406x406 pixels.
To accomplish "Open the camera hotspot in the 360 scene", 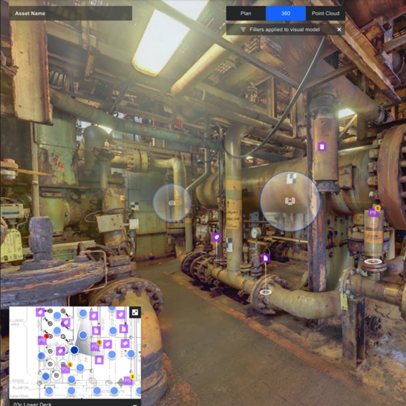I will (172, 202).
